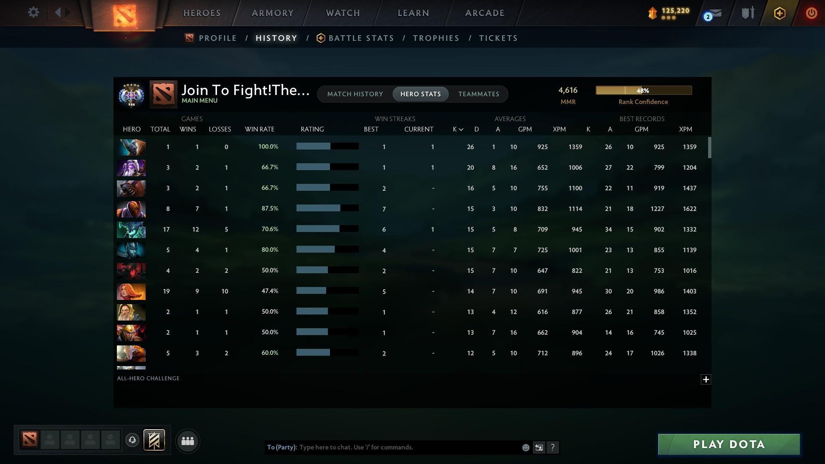
Task: Open the friends list three-person icon
Action: (x=187, y=441)
